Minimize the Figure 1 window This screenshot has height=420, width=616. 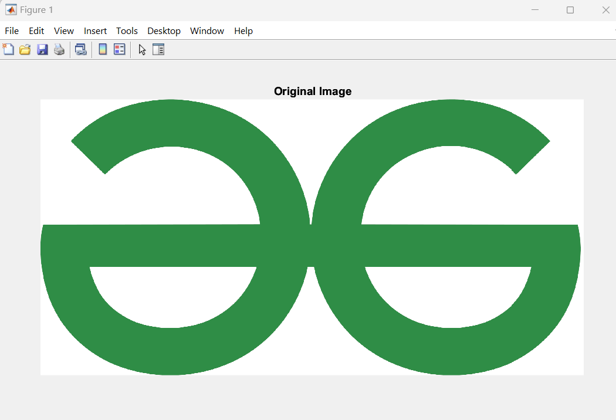[x=535, y=10]
